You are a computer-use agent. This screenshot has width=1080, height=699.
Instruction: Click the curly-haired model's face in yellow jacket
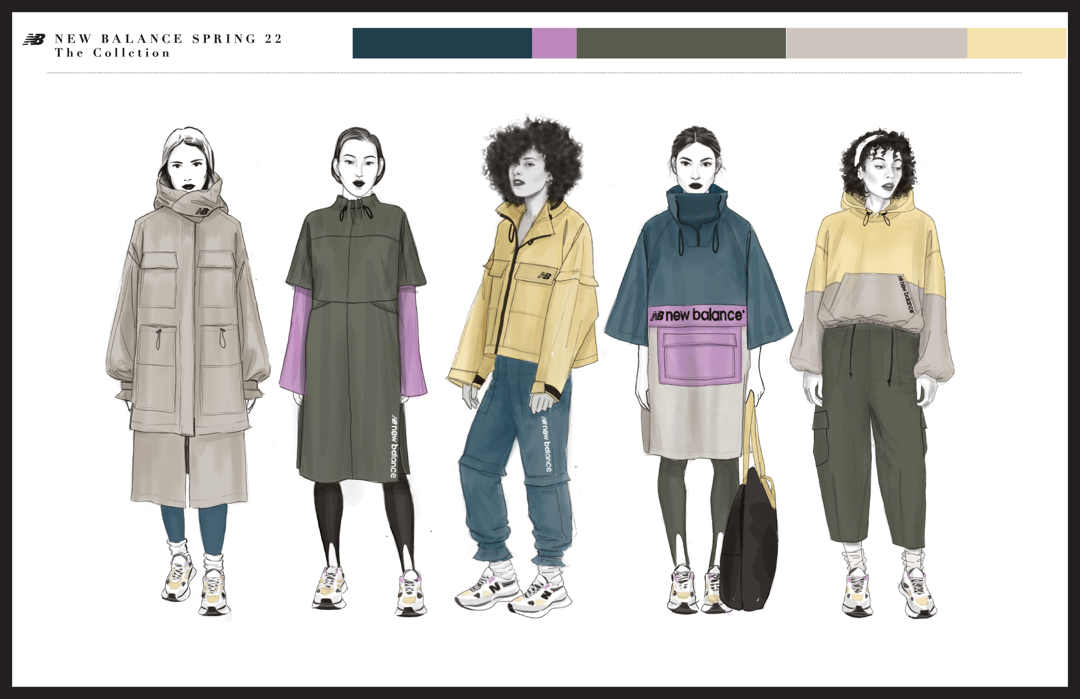529,175
